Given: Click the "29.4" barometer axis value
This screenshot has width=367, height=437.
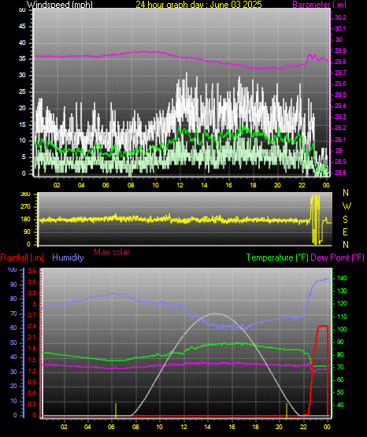Looking at the screenshot, I should [x=340, y=106].
